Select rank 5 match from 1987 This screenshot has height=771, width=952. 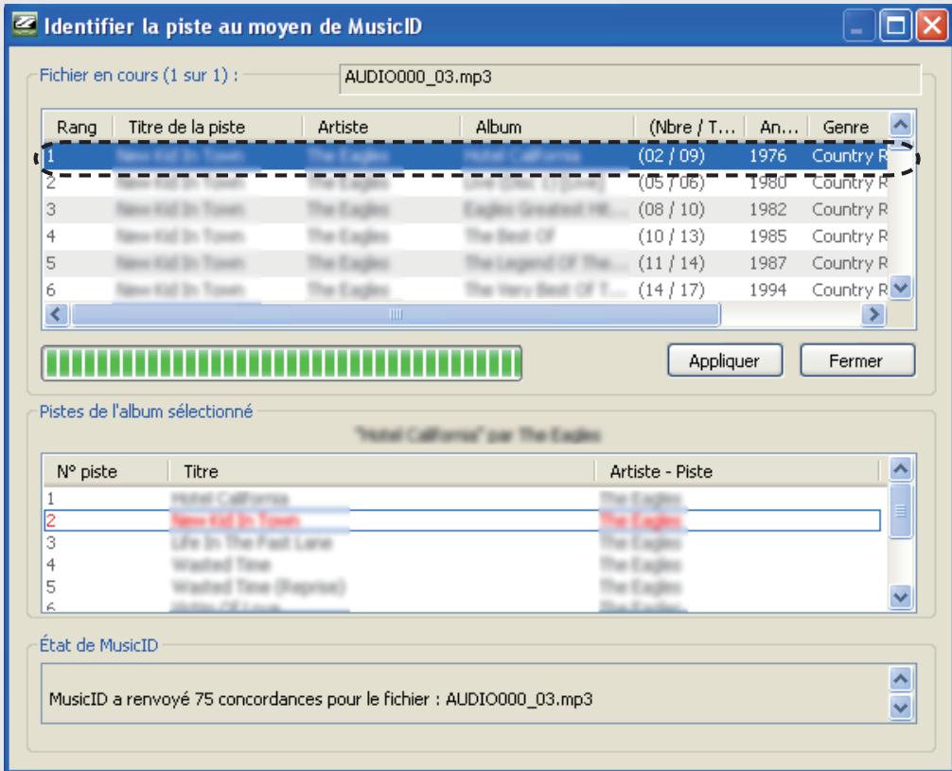pyautogui.click(x=466, y=263)
